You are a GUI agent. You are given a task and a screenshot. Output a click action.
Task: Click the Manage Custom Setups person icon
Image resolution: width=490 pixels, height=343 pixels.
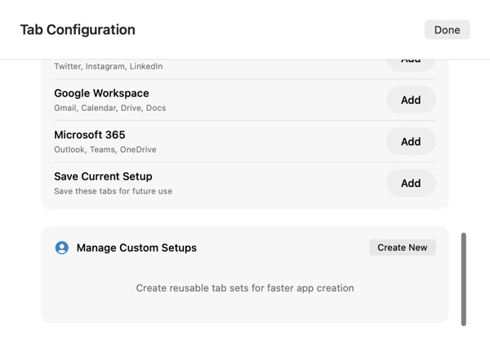coord(62,247)
